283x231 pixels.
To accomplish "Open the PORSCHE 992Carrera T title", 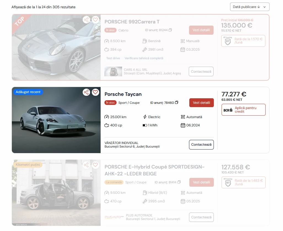I will point(132,22).
